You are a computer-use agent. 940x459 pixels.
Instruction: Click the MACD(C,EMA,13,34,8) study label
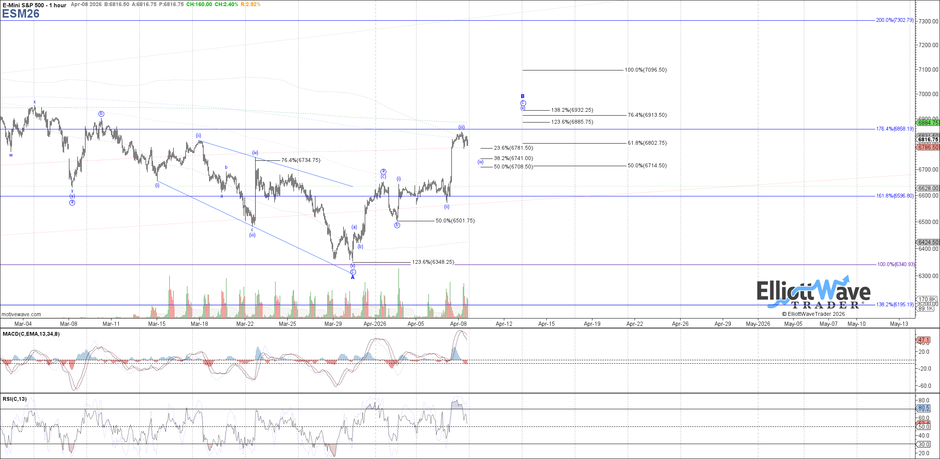pyautogui.click(x=31, y=334)
